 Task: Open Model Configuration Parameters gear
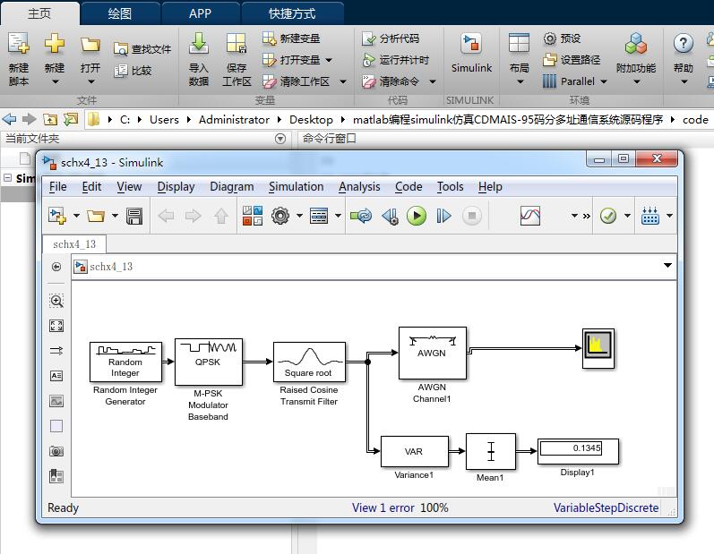(x=280, y=216)
